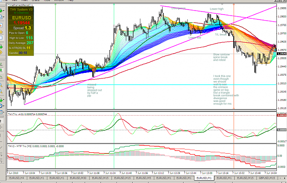The width and height of the screenshot is (287, 183).
Task: Open the New Chart toolbar icon
Action: point(1,11)
